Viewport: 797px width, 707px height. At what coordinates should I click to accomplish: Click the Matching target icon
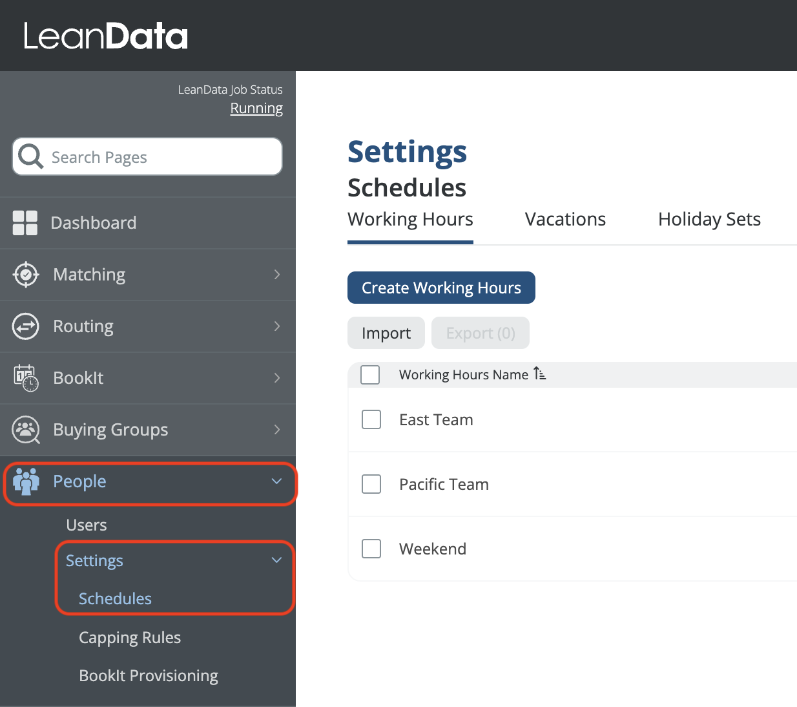pyautogui.click(x=26, y=275)
